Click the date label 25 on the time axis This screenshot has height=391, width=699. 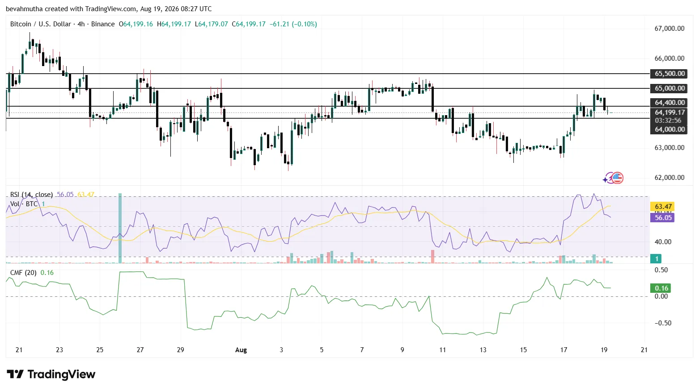tap(100, 350)
